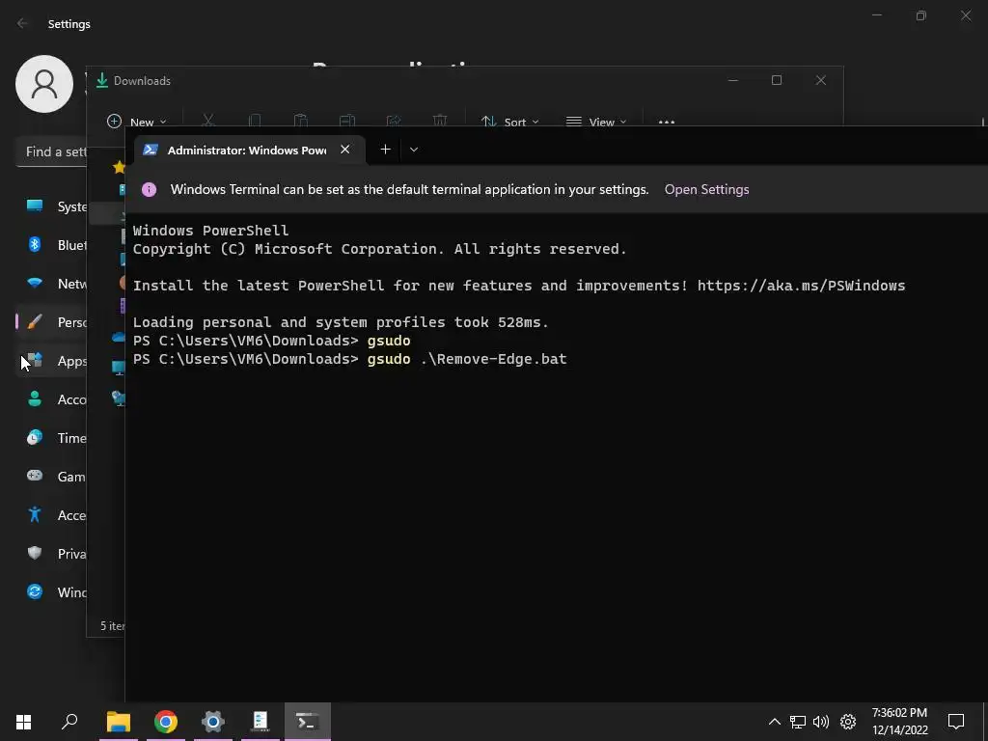988x741 pixels.
Task: Maximize the Downloads File Explorer window
Action: [x=777, y=80]
